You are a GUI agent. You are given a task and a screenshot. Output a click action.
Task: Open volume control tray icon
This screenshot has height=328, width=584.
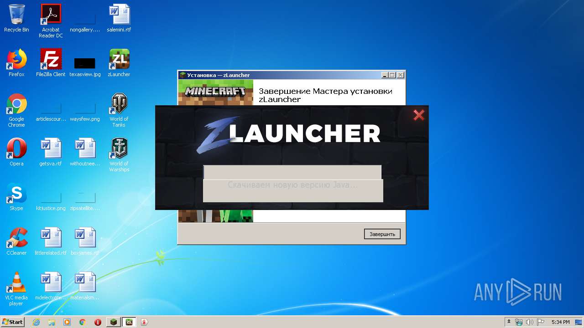[530, 322]
